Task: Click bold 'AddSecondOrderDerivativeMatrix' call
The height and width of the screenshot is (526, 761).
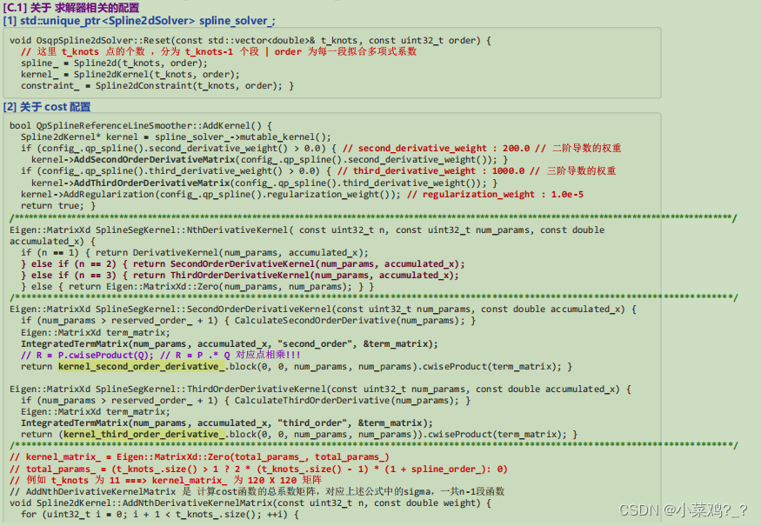Action: pos(155,160)
